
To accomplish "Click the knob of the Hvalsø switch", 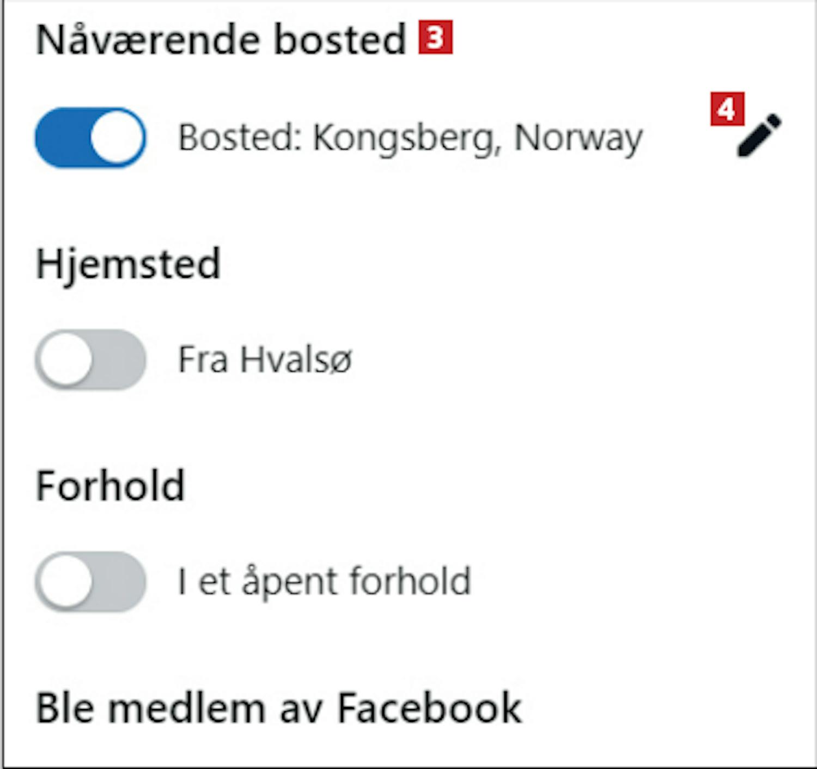I will point(65,359).
